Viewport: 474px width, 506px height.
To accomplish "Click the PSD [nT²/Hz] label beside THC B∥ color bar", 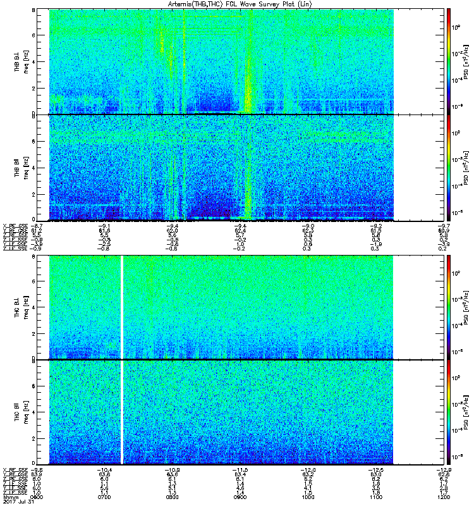I will 466,412.
